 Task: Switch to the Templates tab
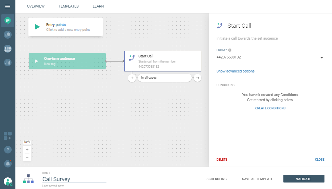pyautogui.click(x=68, y=6)
